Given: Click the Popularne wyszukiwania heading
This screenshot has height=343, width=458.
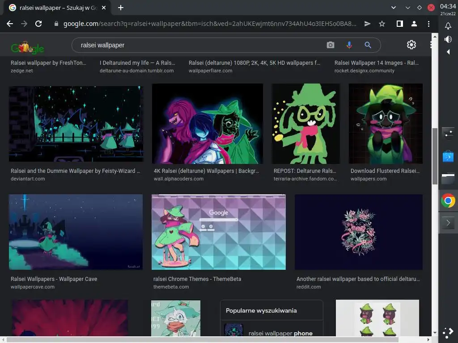Looking at the screenshot, I should [261, 311].
